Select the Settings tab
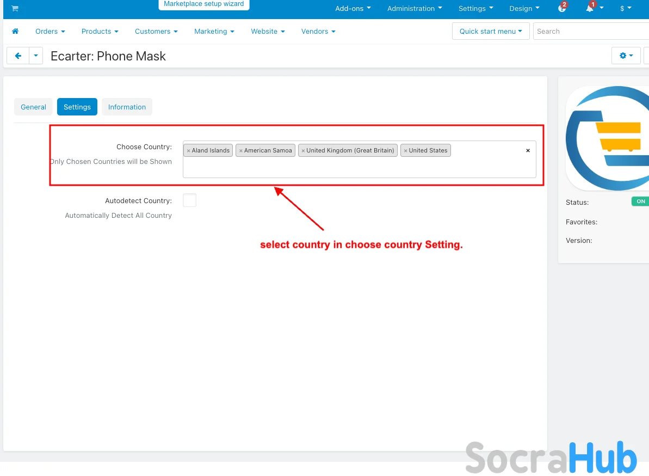This screenshot has width=649, height=476. [77, 107]
